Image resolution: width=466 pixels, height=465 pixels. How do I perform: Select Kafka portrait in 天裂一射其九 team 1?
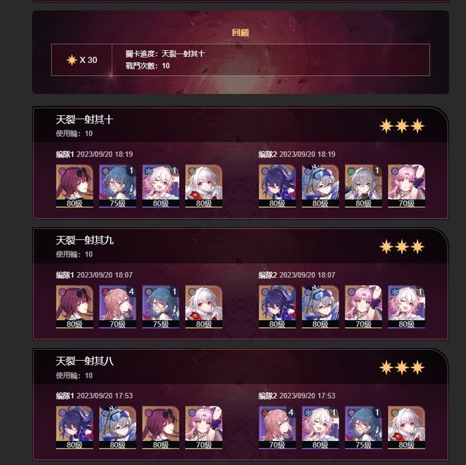(x=74, y=307)
